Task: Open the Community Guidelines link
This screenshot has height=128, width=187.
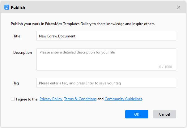Action: 123,99
